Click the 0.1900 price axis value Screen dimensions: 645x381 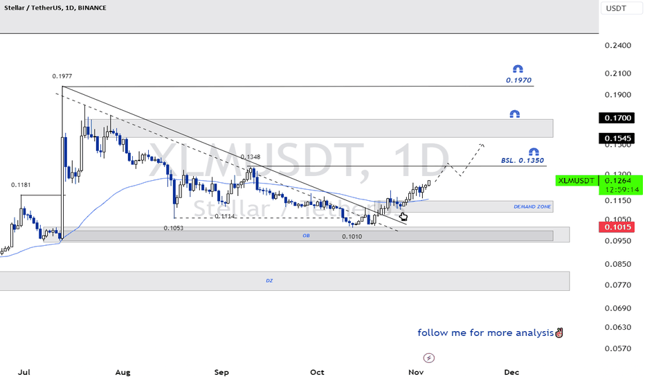pyautogui.click(x=618, y=95)
